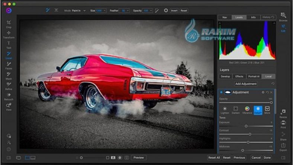The height and width of the screenshot is (165, 293).
Task: Click the Previous button
Action: pos(239,158)
